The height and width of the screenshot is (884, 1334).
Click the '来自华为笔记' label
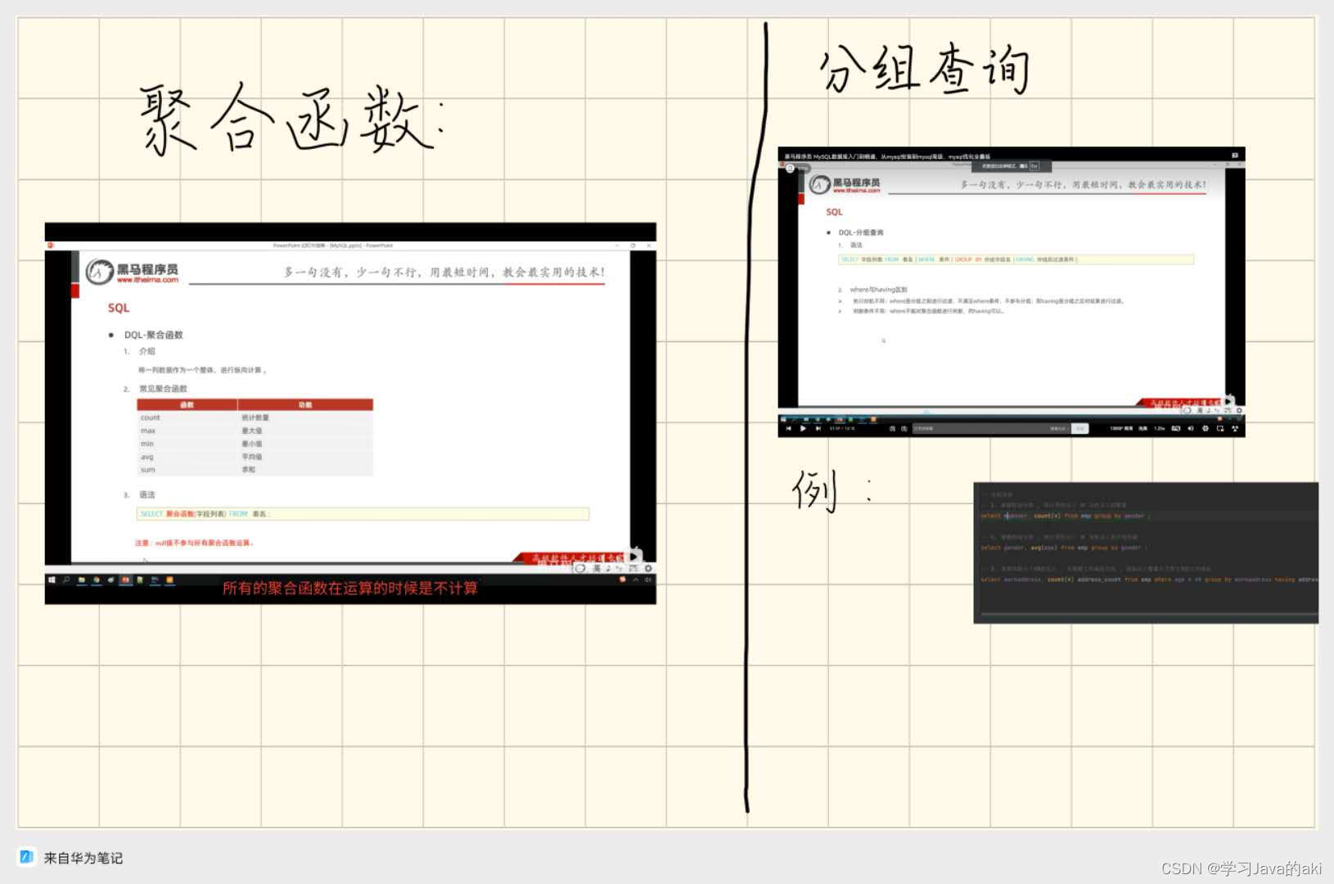tap(83, 858)
